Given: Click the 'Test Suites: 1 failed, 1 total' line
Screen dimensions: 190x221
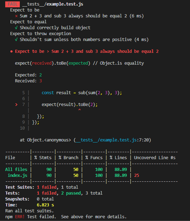Looking at the screenshot, I should (42, 187).
